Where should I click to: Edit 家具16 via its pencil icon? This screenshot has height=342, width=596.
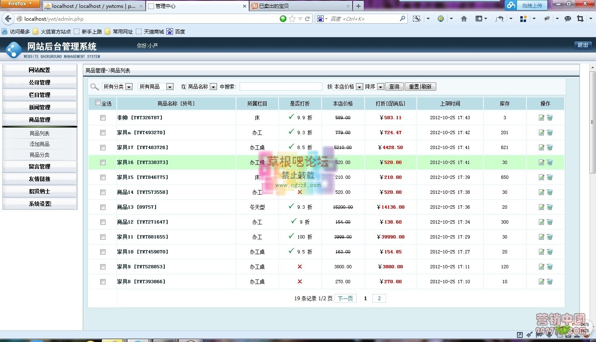tap(541, 162)
